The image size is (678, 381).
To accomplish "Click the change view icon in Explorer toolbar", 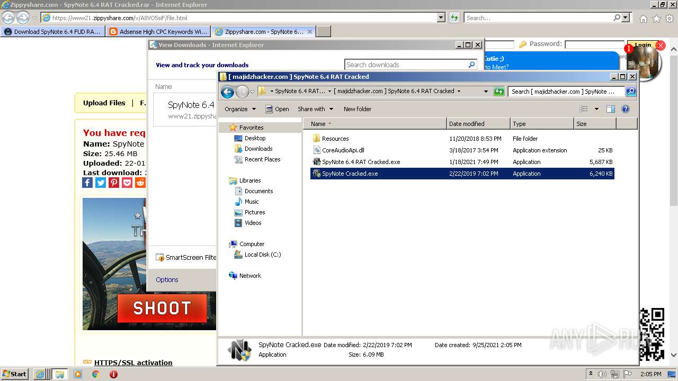I will [x=583, y=109].
